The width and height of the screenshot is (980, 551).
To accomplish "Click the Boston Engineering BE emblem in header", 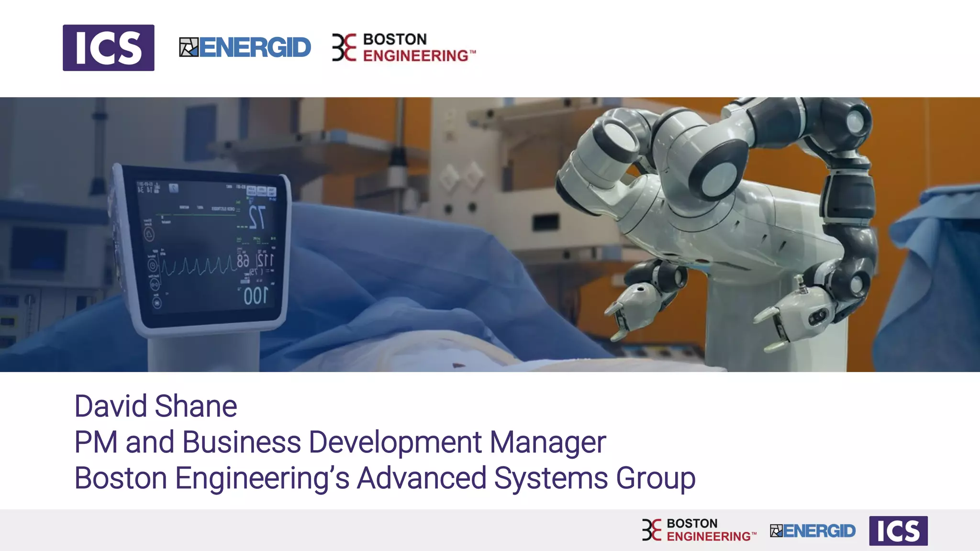I will click(x=344, y=47).
